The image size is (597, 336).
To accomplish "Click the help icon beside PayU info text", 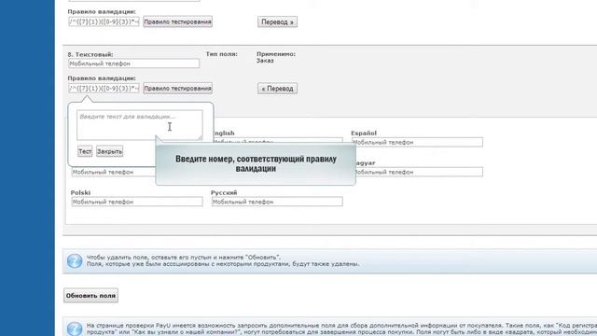I will (75, 329).
